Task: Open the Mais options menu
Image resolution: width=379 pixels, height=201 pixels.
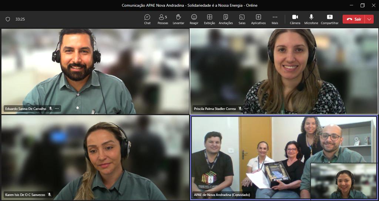Action: click(x=275, y=19)
